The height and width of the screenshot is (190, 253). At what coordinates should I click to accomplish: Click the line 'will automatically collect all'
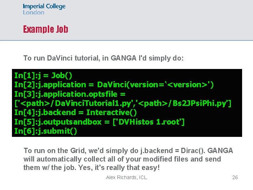(x=122, y=159)
